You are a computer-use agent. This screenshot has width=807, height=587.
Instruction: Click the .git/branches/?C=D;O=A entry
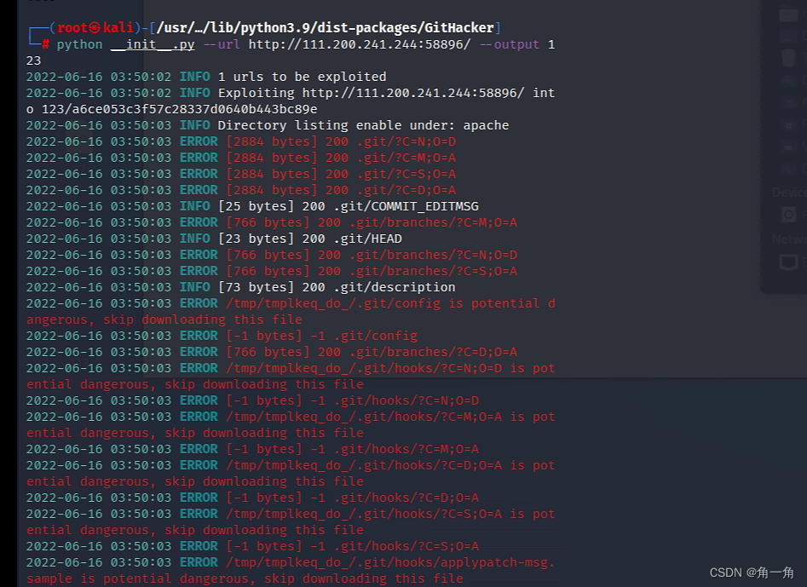(434, 352)
